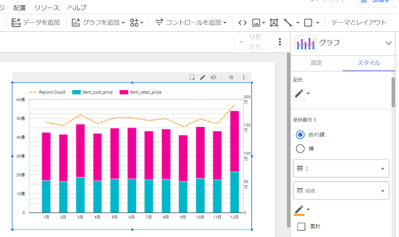Switch to the スタイル tab
The width and height of the screenshot is (399, 237).
pyautogui.click(x=368, y=63)
